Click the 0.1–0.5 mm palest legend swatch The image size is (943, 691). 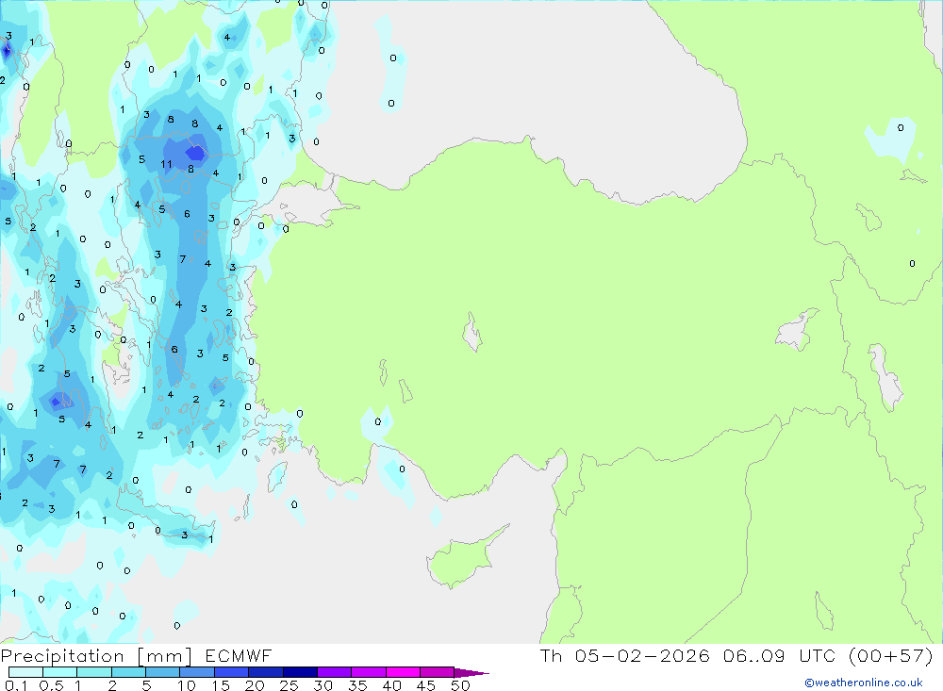[x=25, y=672]
